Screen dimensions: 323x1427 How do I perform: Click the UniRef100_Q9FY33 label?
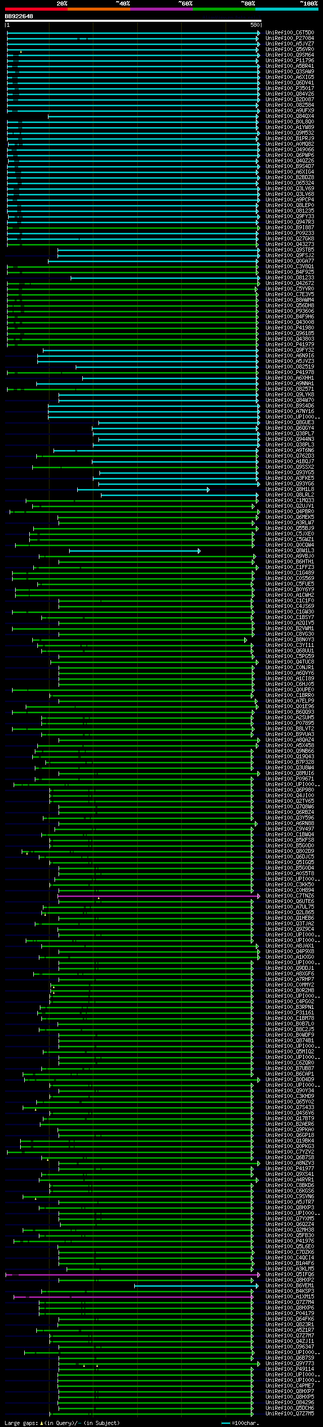click(x=290, y=217)
